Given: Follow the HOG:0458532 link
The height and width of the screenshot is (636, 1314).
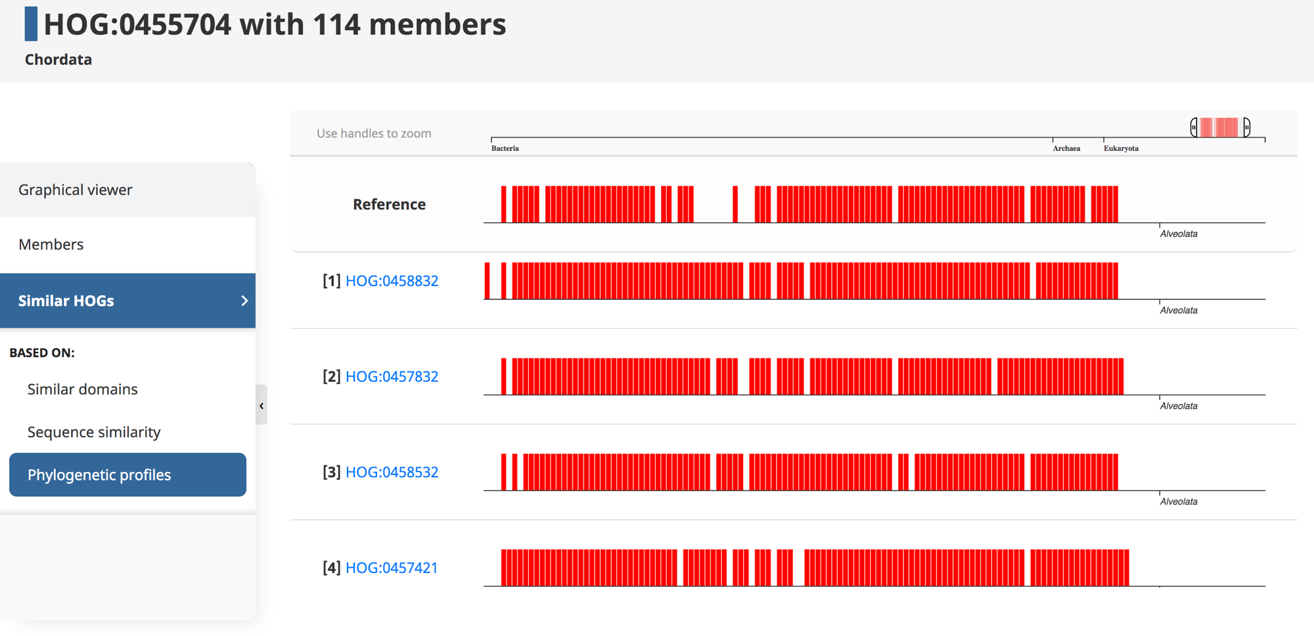Looking at the screenshot, I should point(392,472).
